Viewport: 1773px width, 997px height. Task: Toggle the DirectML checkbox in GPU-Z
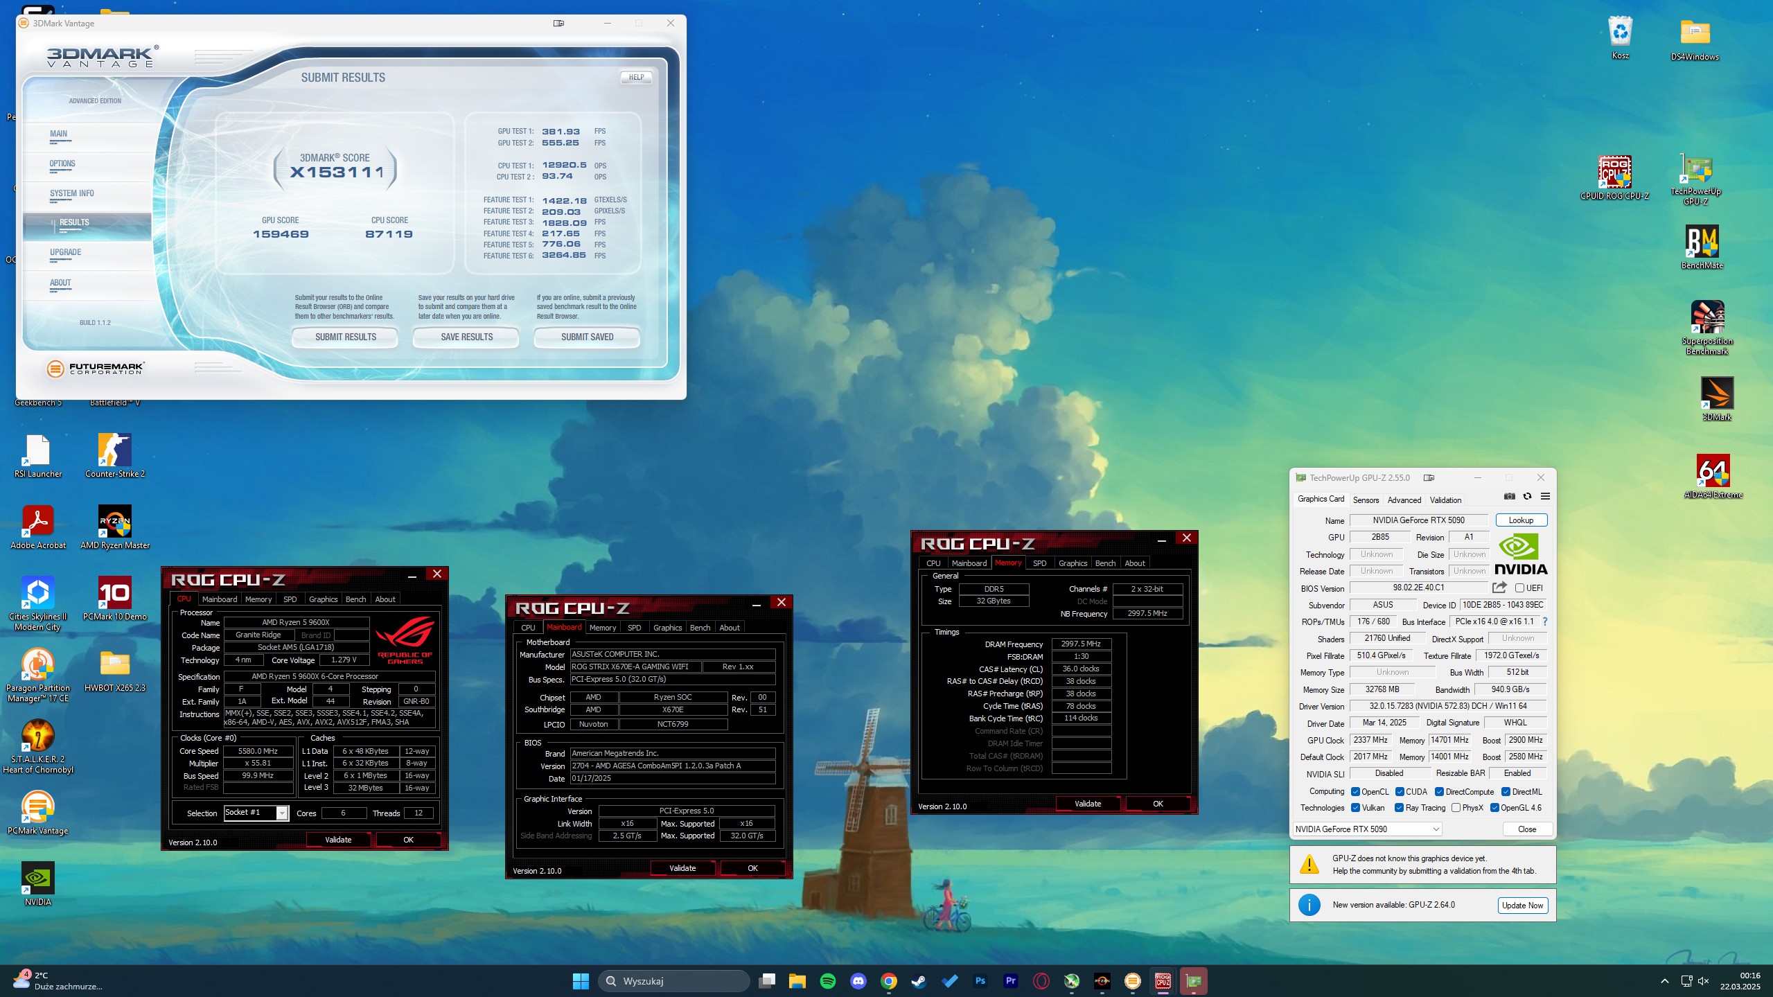click(x=1506, y=791)
